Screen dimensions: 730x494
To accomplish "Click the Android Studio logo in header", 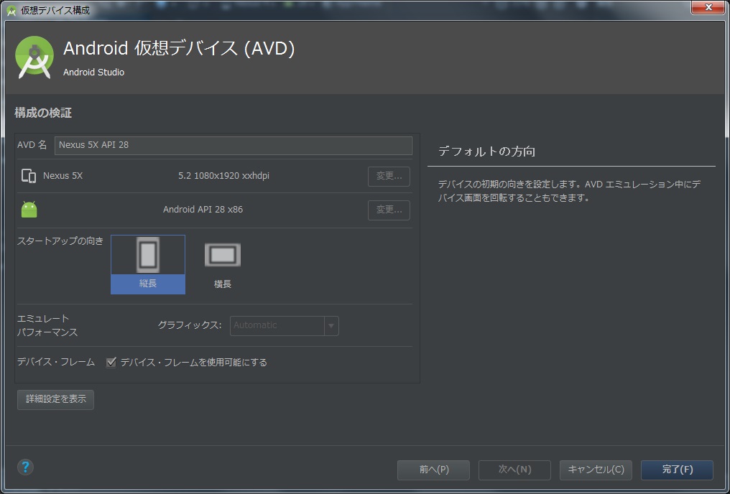I will click(34, 57).
